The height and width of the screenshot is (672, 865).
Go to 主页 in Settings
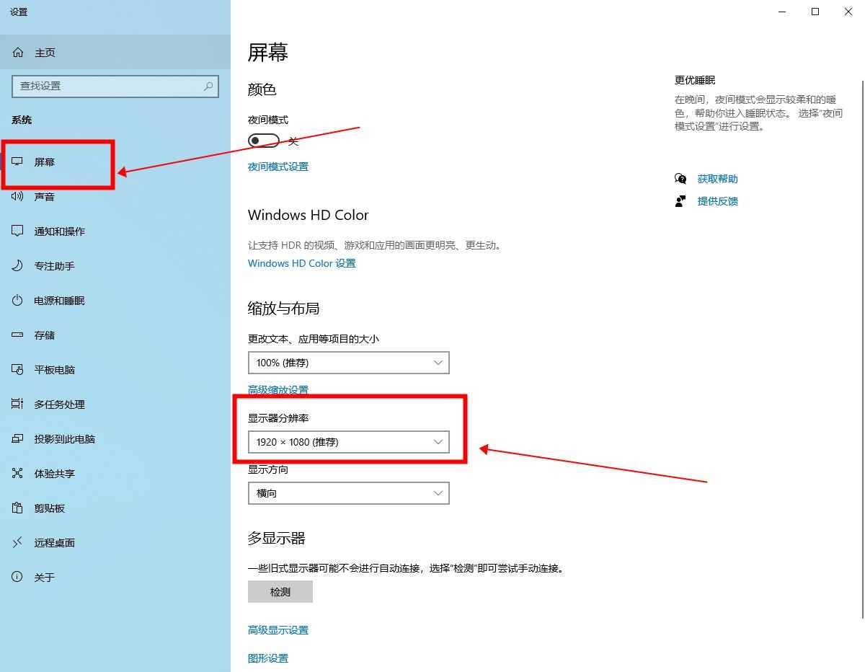(x=45, y=52)
